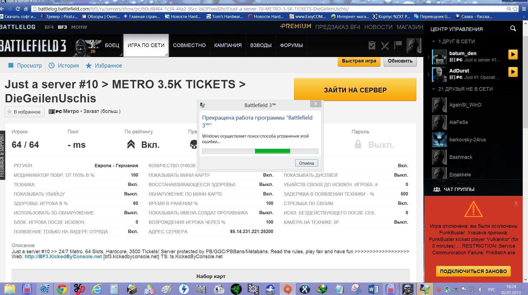Open Chrome menu hamburger icon

(524, 9)
